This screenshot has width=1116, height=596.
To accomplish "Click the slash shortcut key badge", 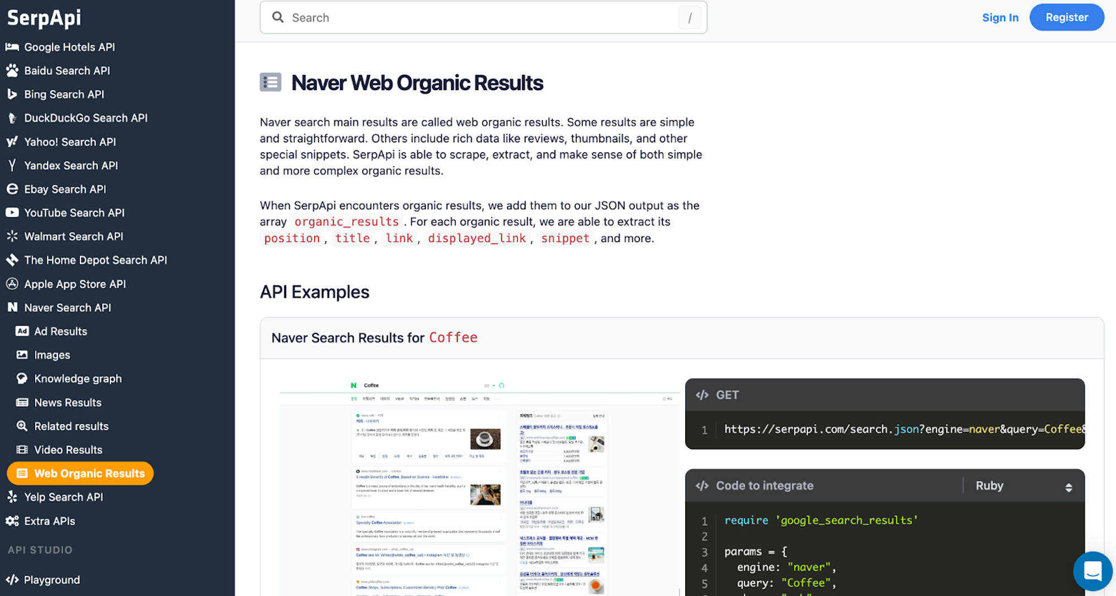I will (690, 18).
